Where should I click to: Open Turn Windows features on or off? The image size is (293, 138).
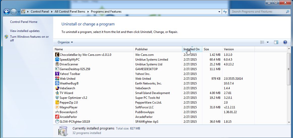tap(29, 38)
